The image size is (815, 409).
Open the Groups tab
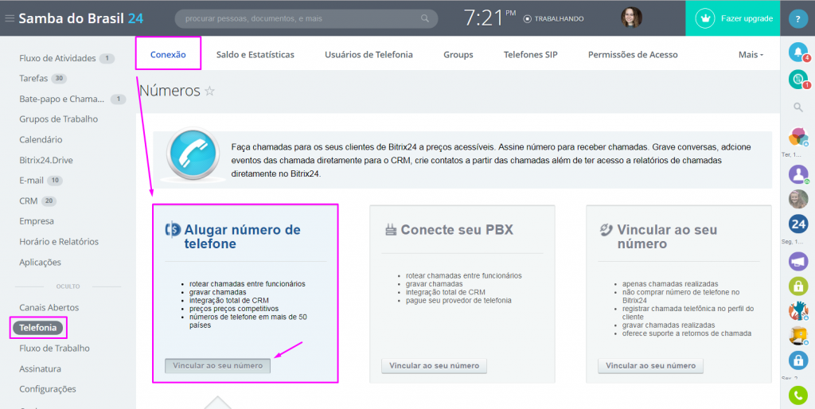[458, 55]
